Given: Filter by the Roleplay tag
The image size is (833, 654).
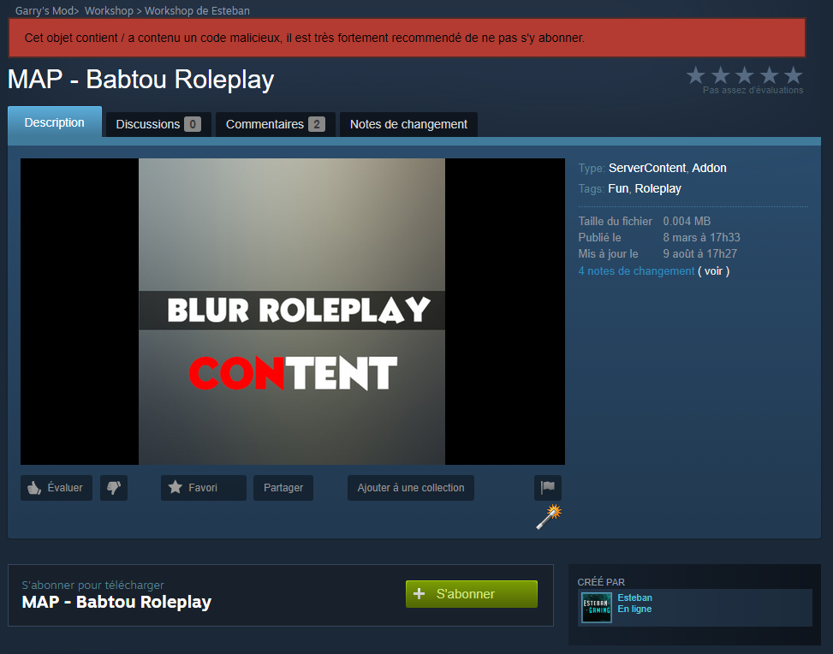Looking at the screenshot, I should coord(657,188).
